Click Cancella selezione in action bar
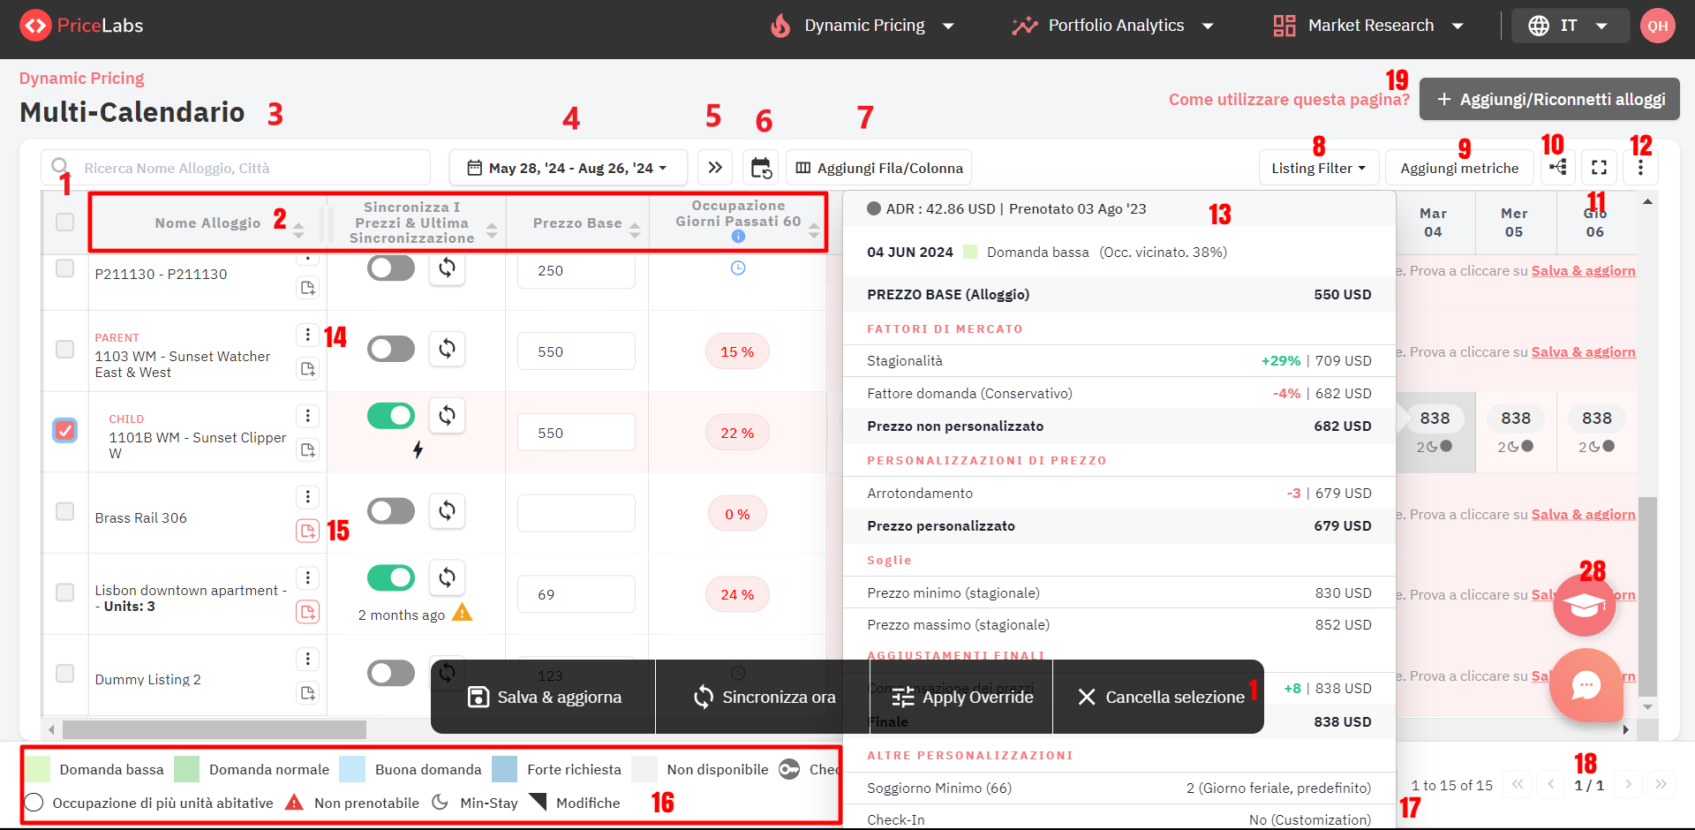The height and width of the screenshot is (830, 1695). pos(1160,697)
